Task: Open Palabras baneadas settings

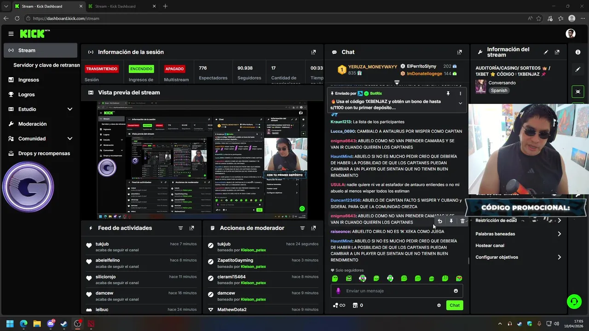Action: coord(518,234)
